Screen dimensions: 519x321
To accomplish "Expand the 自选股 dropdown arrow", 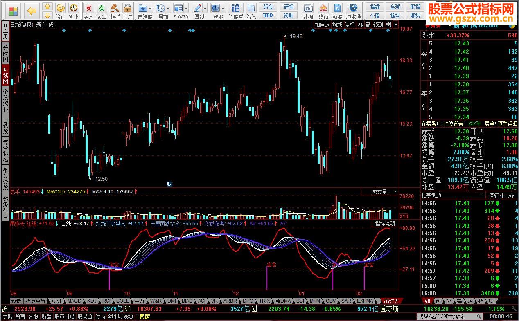I will [150, 8].
